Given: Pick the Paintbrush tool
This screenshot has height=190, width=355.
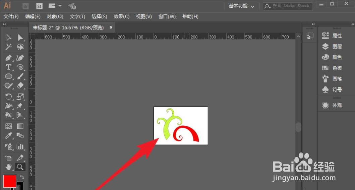Looking at the screenshot, I should [20, 76].
